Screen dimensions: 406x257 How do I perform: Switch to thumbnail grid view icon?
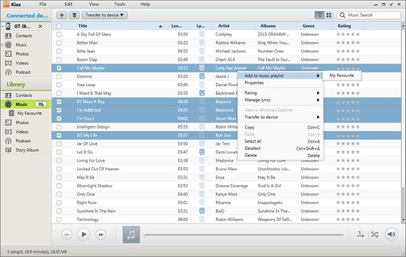click(x=329, y=15)
